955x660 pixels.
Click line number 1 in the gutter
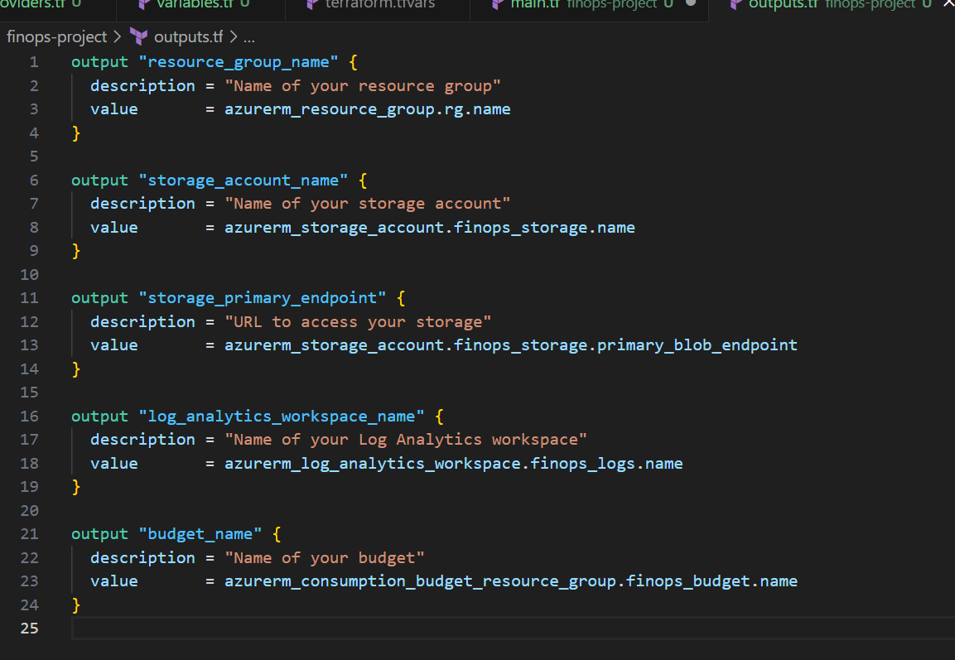coord(33,62)
